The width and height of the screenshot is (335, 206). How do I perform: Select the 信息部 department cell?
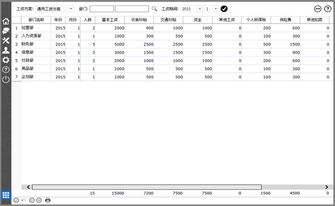(x=36, y=52)
